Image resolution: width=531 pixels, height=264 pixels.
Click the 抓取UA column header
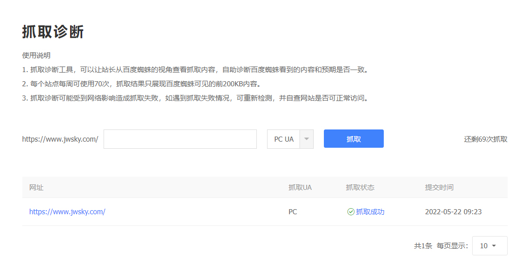(300, 187)
